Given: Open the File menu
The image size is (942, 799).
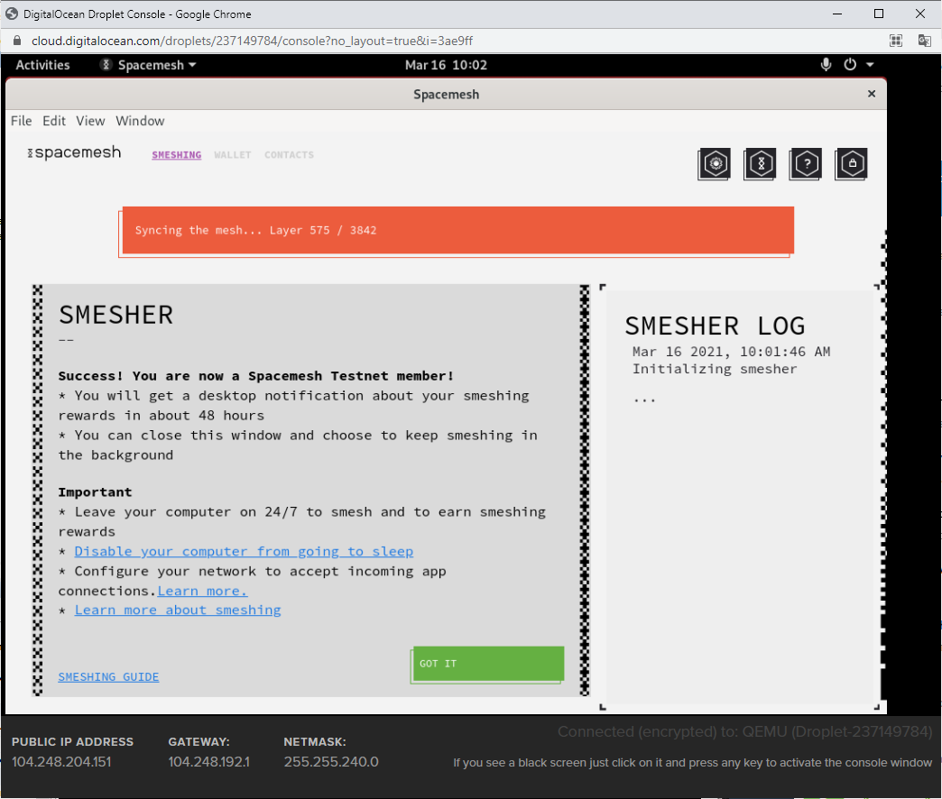Looking at the screenshot, I should (21, 121).
